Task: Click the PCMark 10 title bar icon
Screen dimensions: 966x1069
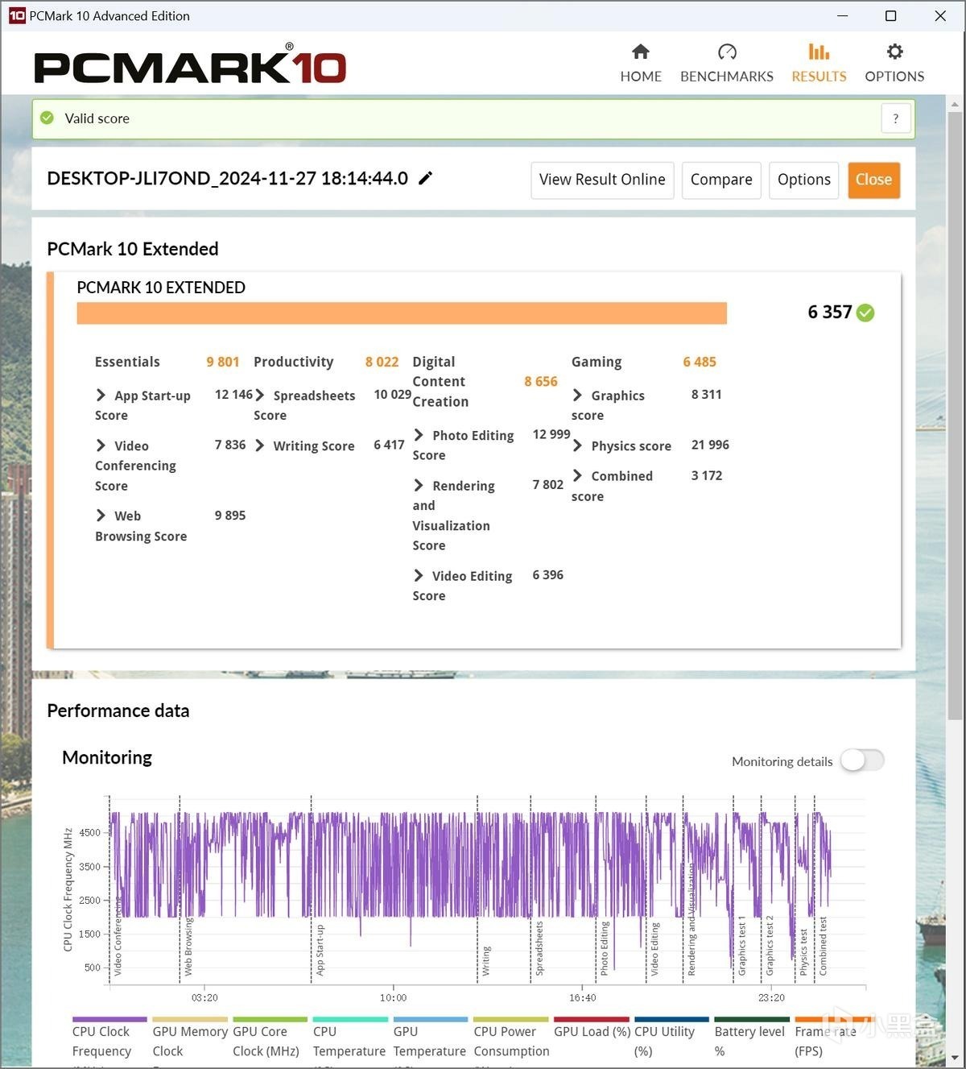Action: pyautogui.click(x=16, y=15)
